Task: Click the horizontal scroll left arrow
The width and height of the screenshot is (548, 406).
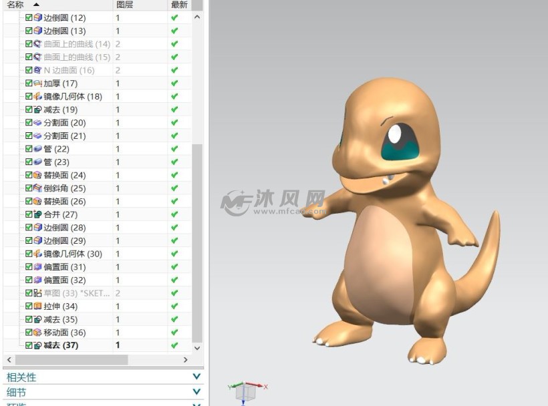Action: (x=9, y=359)
